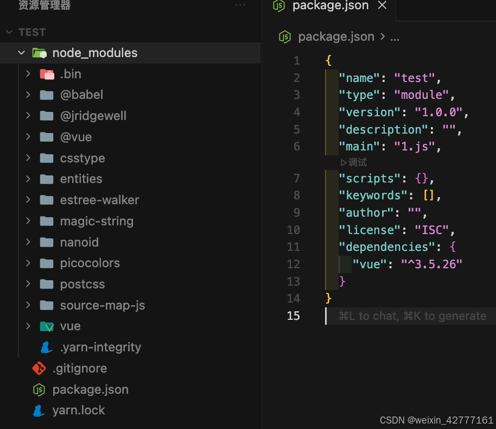Click the entities folder icon
The width and height of the screenshot is (496, 429).
point(47,179)
